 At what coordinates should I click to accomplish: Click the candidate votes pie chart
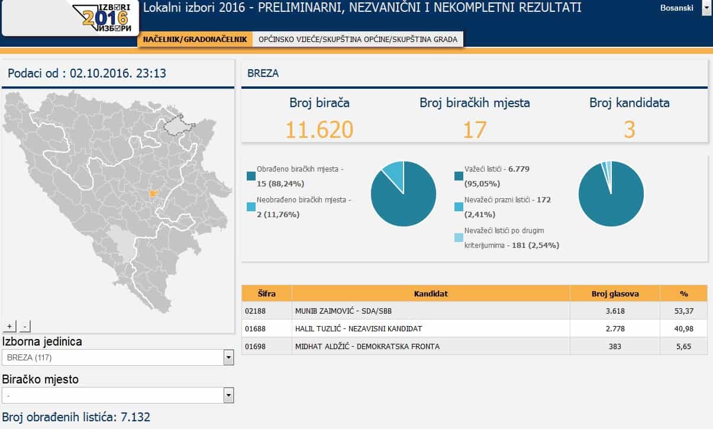point(611,193)
